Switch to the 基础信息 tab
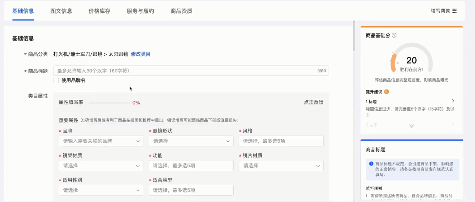Viewport: 475px width, 202px height. 23,11
